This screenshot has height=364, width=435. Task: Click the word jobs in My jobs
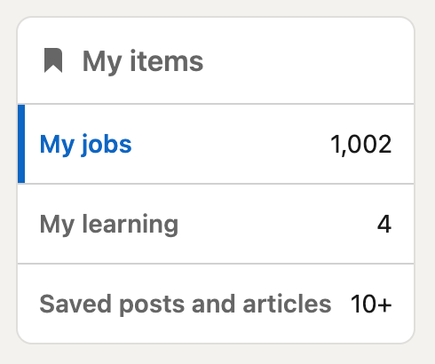point(107,145)
